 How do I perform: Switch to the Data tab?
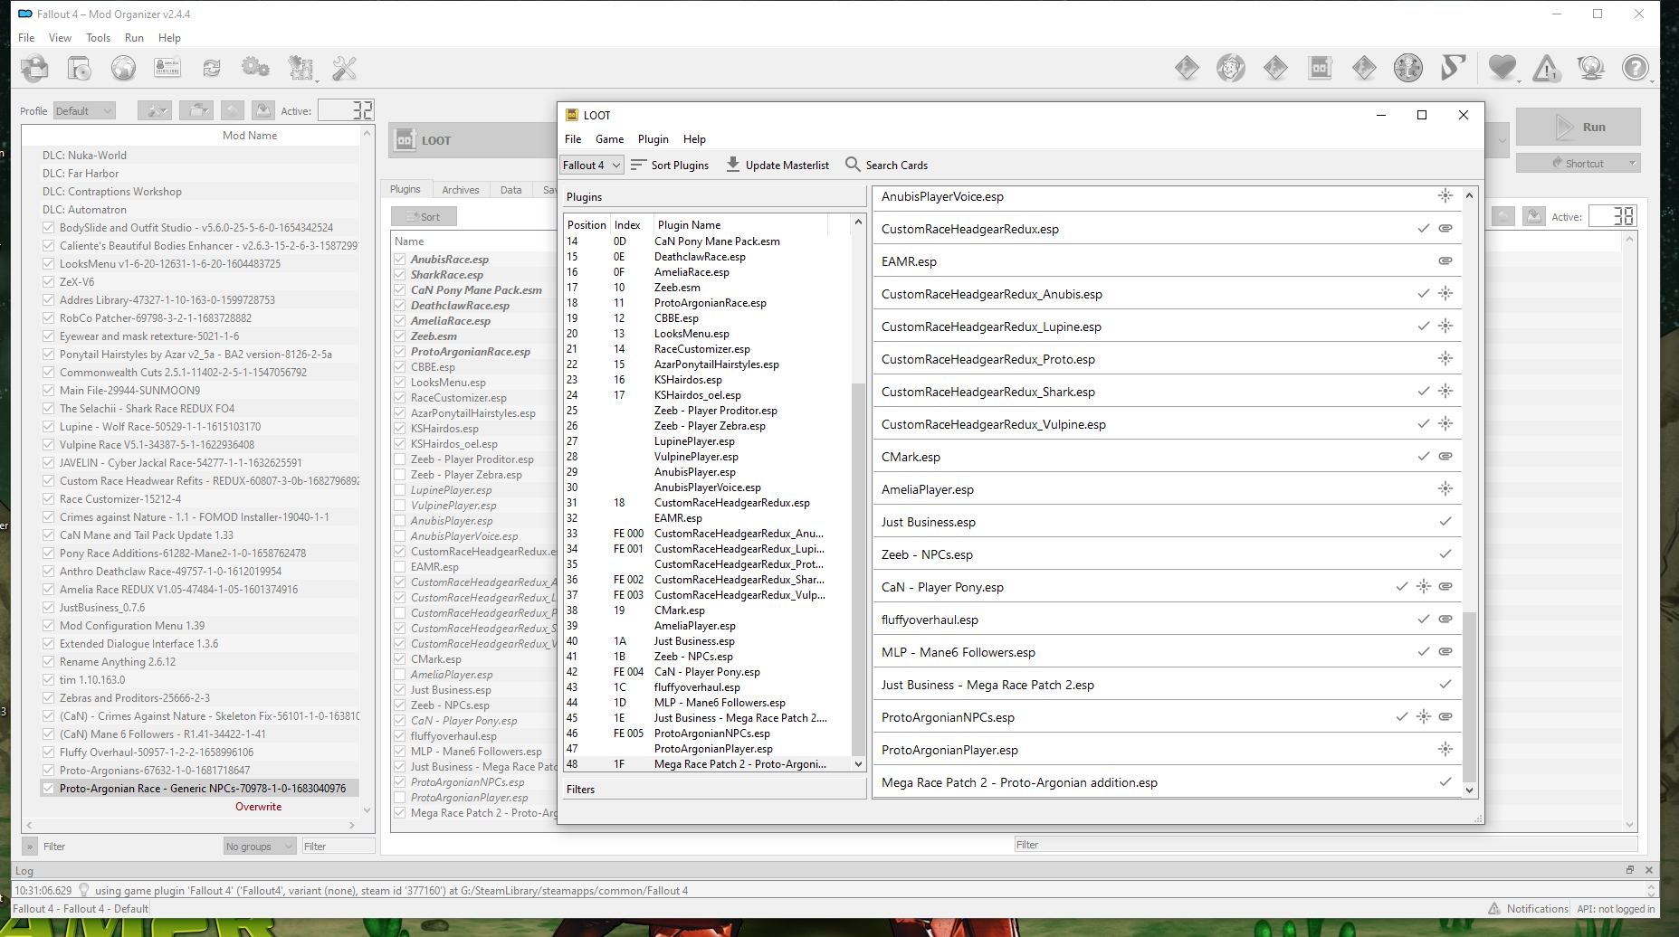pyautogui.click(x=511, y=190)
